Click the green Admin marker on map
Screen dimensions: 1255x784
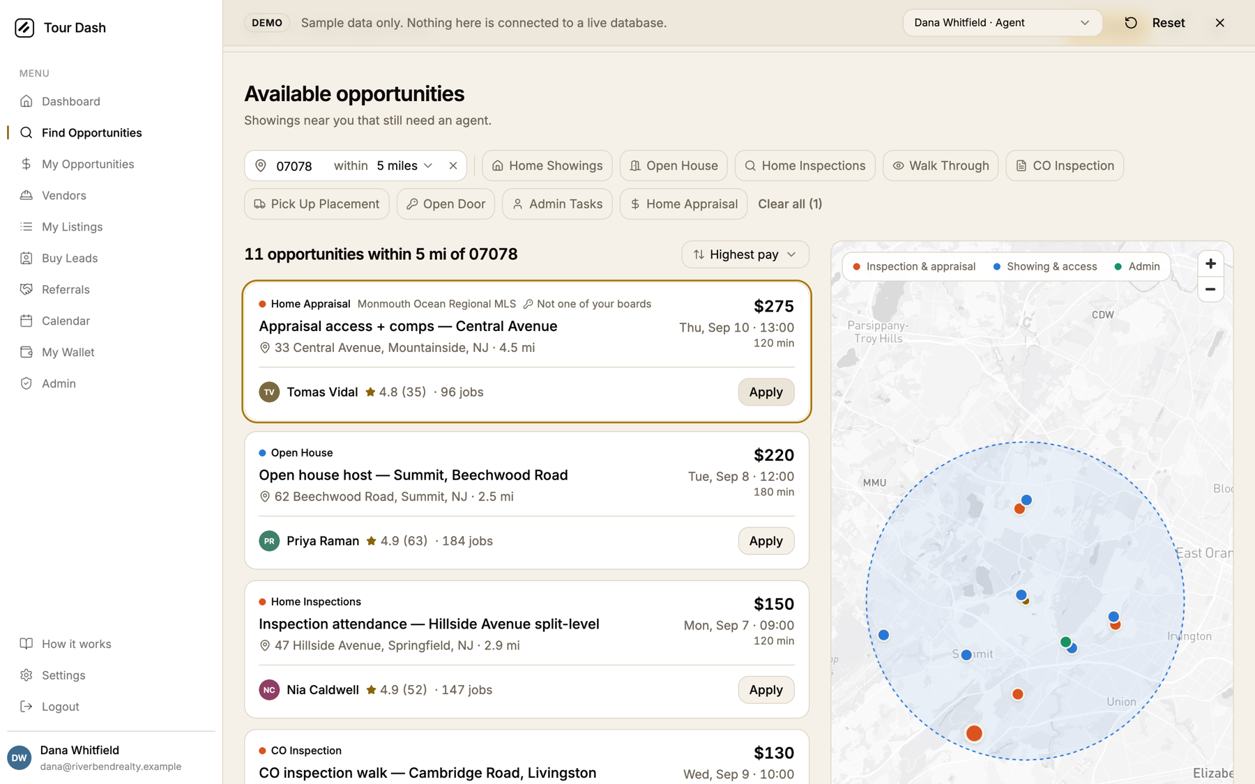point(1065,642)
